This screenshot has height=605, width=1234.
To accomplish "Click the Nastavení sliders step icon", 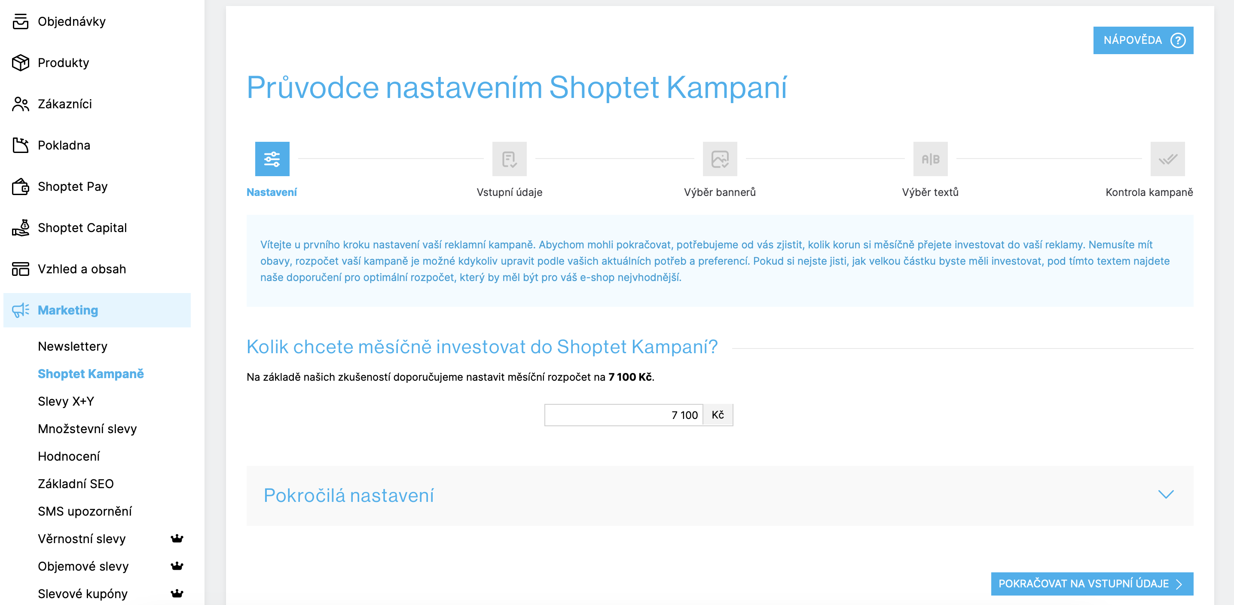I will tap(272, 159).
